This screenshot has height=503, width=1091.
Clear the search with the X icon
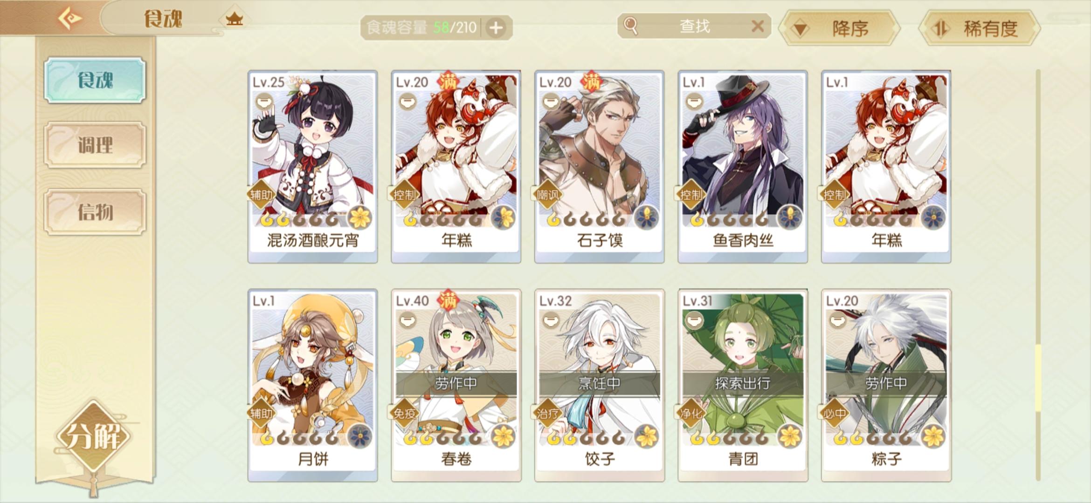[x=758, y=26]
